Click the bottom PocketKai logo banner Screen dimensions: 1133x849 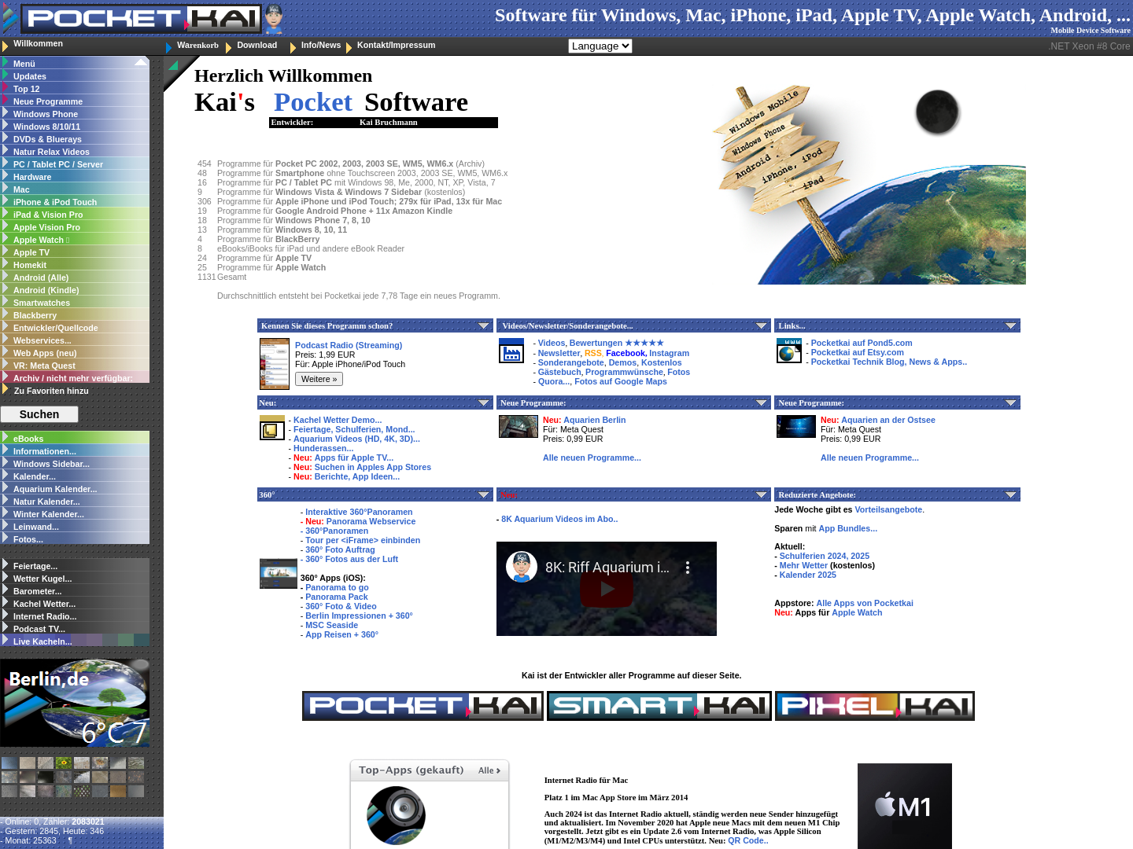423,706
